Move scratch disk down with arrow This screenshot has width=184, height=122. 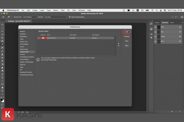pos(119,46)
